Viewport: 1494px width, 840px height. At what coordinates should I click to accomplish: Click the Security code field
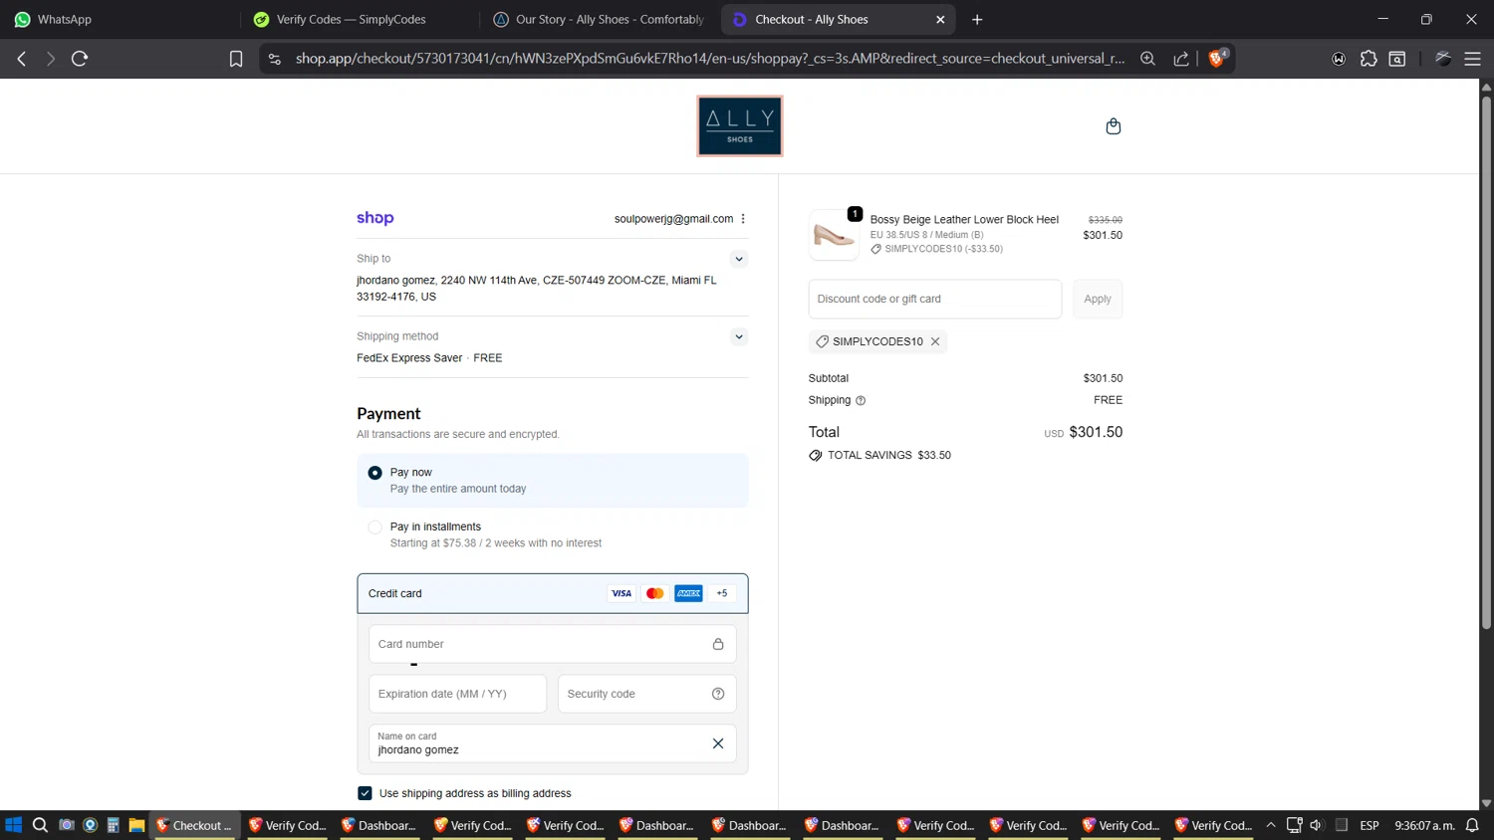click(647, 694)
